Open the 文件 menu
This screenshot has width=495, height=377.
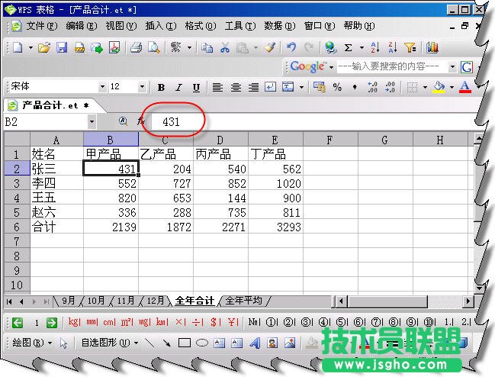pyautogui.click(x=42, y=26)
